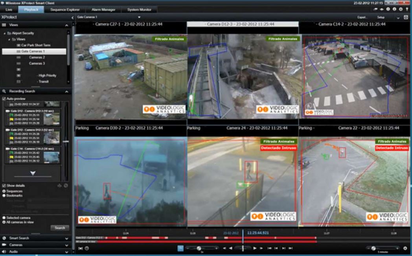Screen dimensions: 412x256
Task: Select the Camera D12-3 title bar
Action: tap(243, 24)
